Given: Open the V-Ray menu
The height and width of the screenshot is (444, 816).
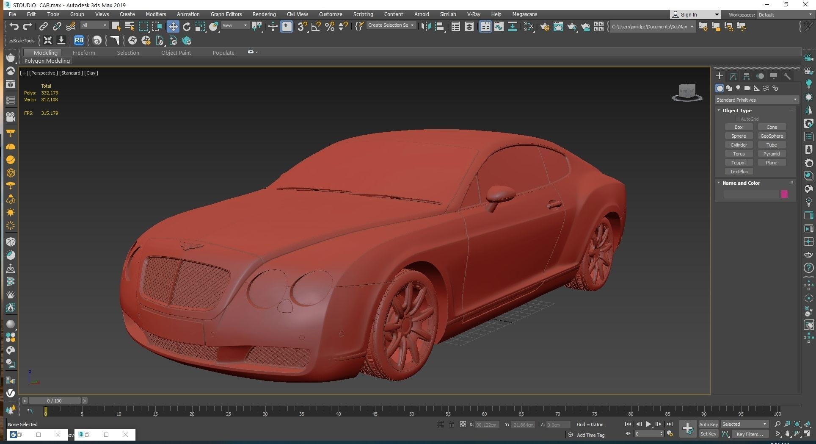Looking at the screenshot, I should [474, 14].
